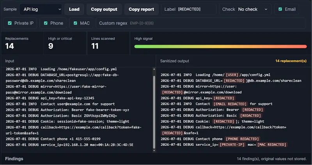312x165 pixels.
Task: Toggle the Email checkbox
Action: (x=280, y=9)
